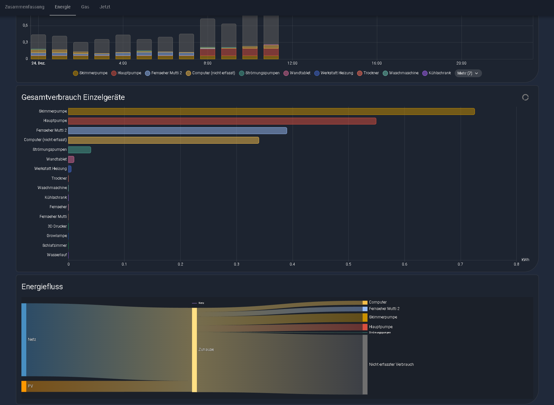554x405 pixels.
Task: Toggle Trockner legend entry
Action: point(368,73)
